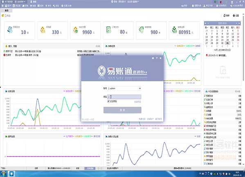The width and height of the screenshot is (245, 177).
Task: Click the row showing 9960元 in today's list
Action: (223, 119)
